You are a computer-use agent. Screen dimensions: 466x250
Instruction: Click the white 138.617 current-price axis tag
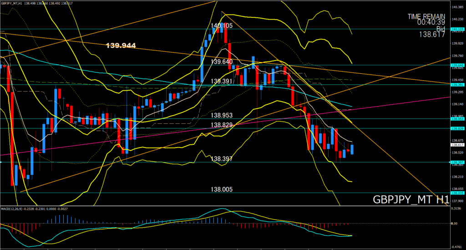pos(457,145)
